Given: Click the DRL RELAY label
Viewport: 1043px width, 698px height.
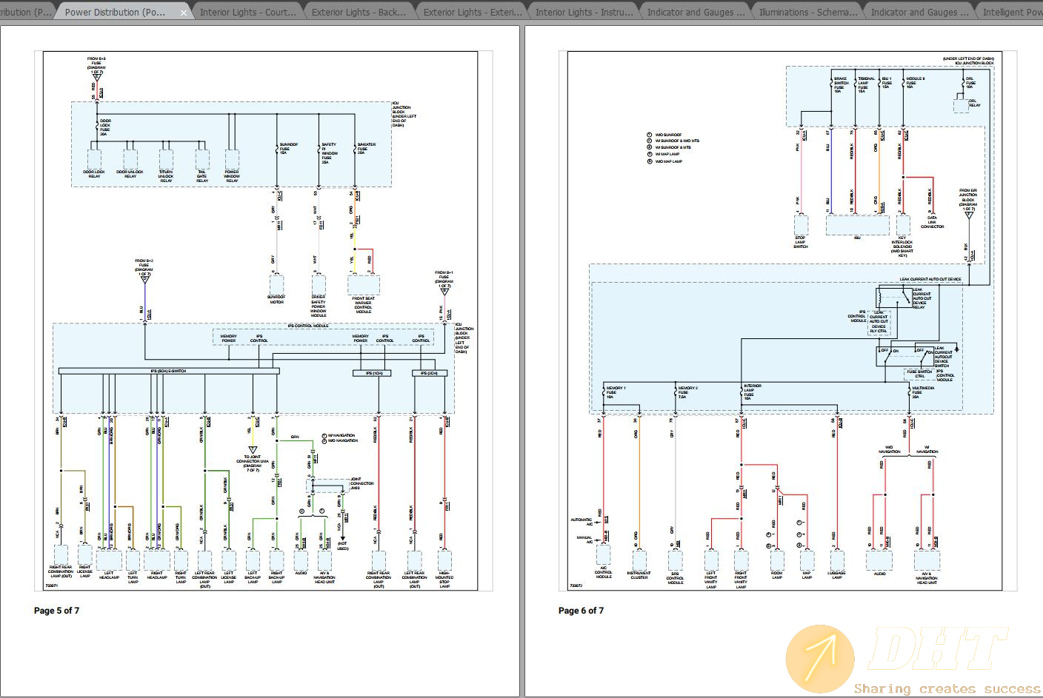Looking at the screenshot, I should coord(973,103).
